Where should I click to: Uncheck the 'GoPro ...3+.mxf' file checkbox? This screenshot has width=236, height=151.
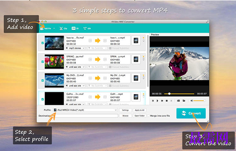tap(43, 99)
